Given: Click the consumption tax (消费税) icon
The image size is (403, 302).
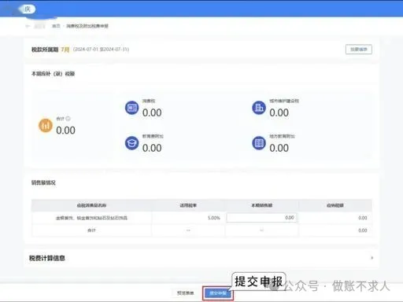Looking at the screenshot, I should 131,108.
